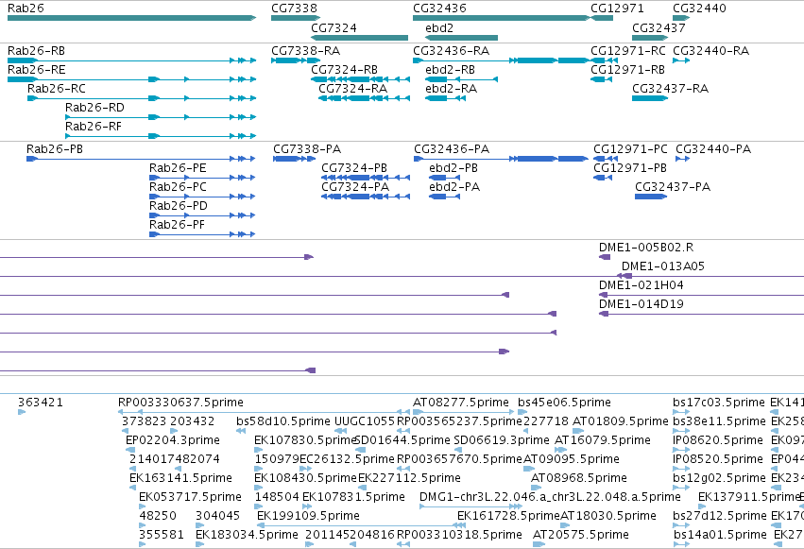Select the ebd2 gene bar
The image size is (804, 549).
[461, 38]
